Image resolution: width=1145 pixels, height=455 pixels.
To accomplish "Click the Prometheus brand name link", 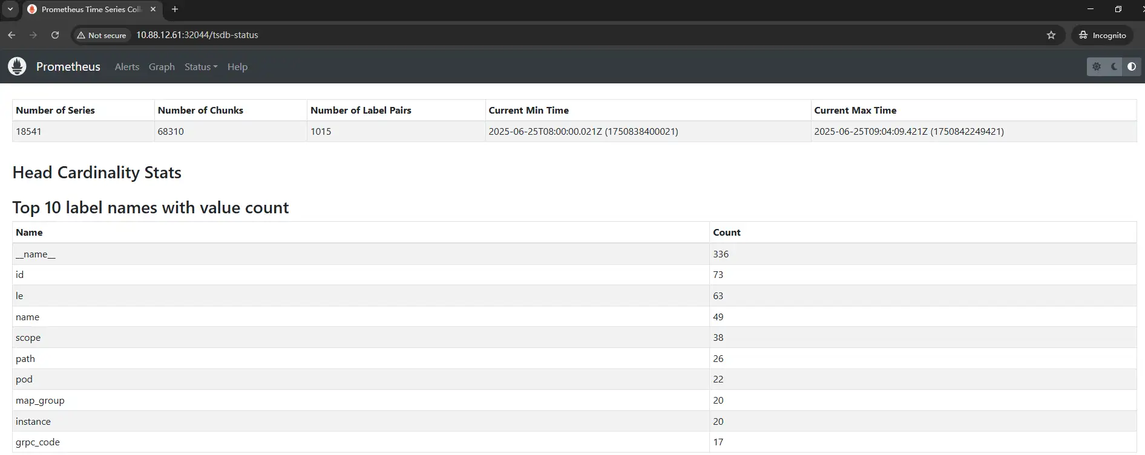I will pos(68,66).
